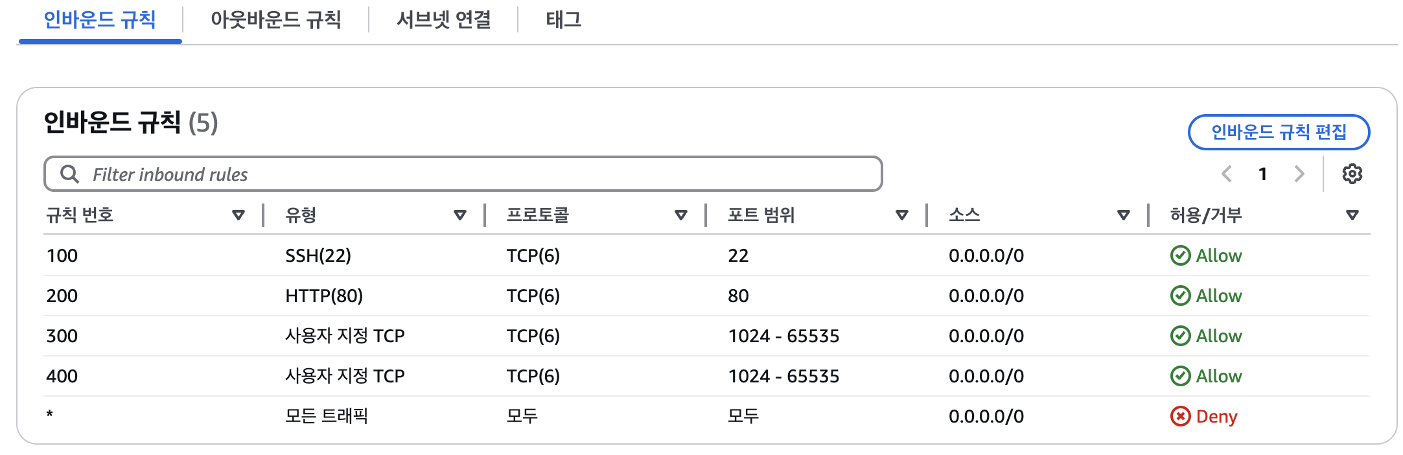Open the 태그 tab
Viewport: 1403px width, 455px height.
563,20
